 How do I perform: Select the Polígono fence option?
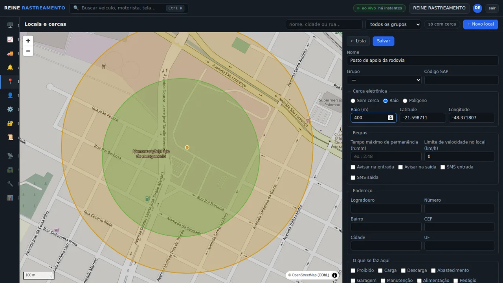(405, 101)
